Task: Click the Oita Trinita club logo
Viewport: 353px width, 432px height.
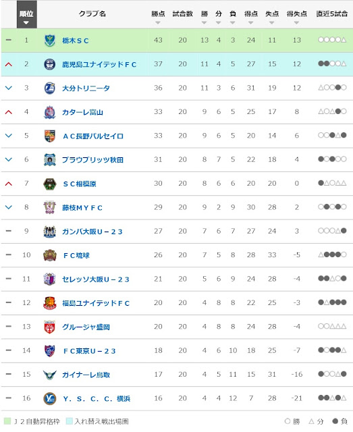Action: pyautogui.click(x=49, y=88)
